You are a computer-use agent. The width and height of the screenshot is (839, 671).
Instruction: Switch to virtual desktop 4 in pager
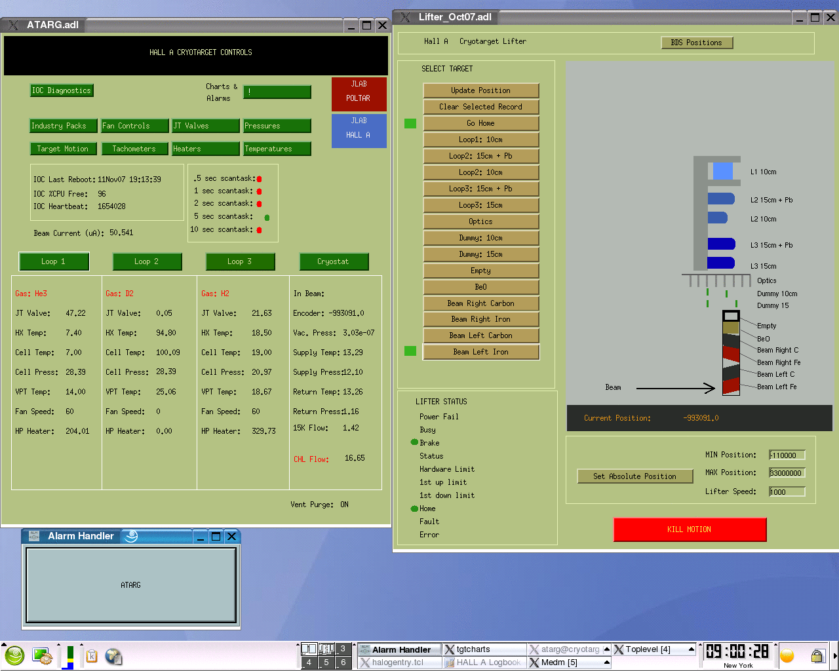(x=309, y=662)
